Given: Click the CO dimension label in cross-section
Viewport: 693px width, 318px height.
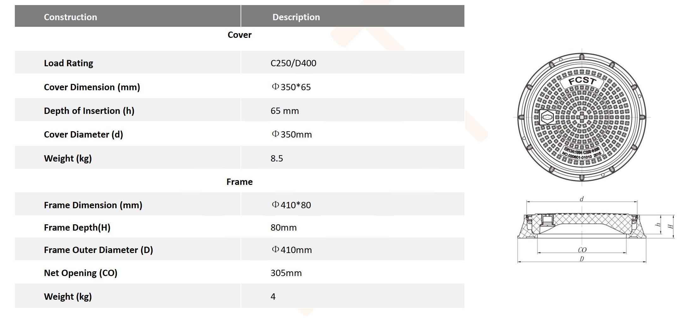Looking at the screenshot, I should pos(582,250).
